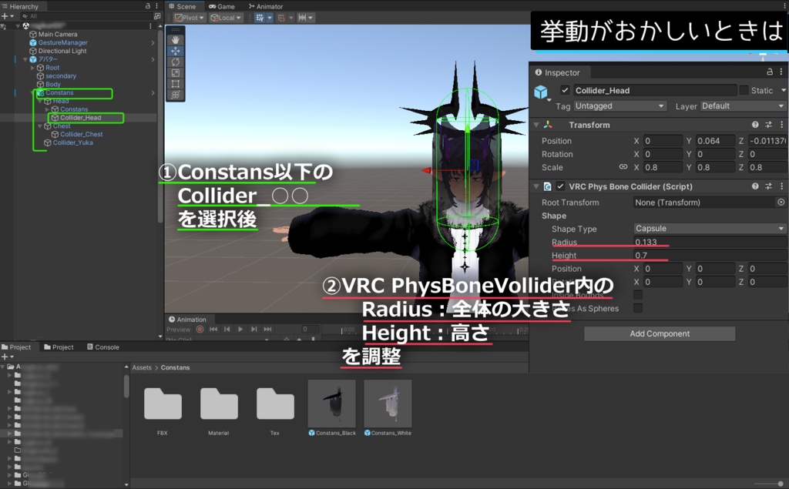This screenshot has width=789, height=489.
Task: Switch to the Scene tab
Action: [182, 6]
